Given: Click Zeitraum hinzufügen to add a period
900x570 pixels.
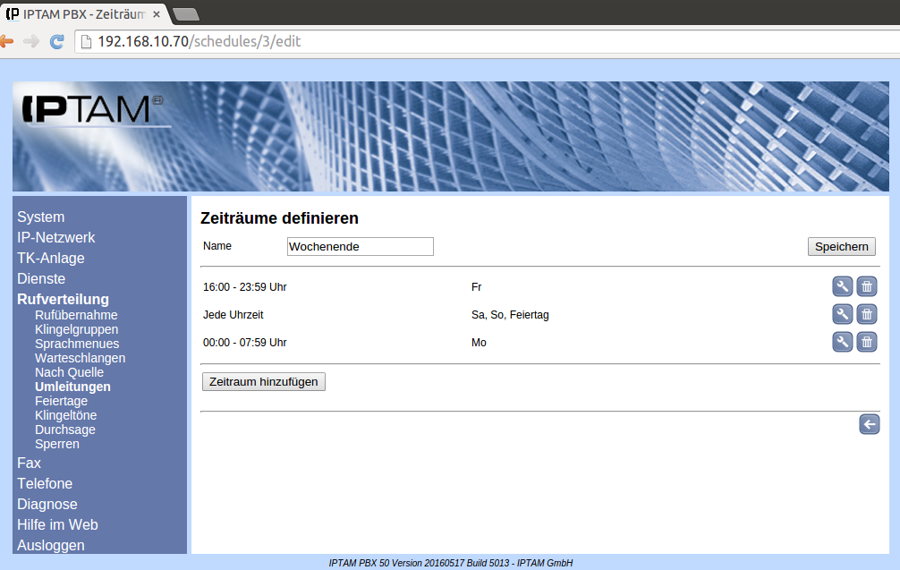Looking at the screenshot, I should (264, 381).
